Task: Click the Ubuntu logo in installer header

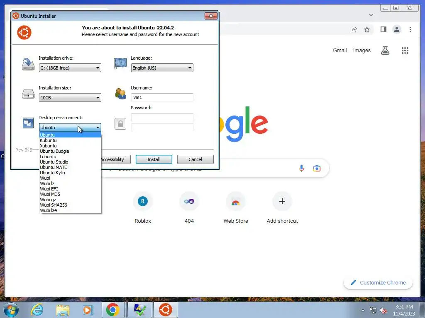Action: click(24, 32)
